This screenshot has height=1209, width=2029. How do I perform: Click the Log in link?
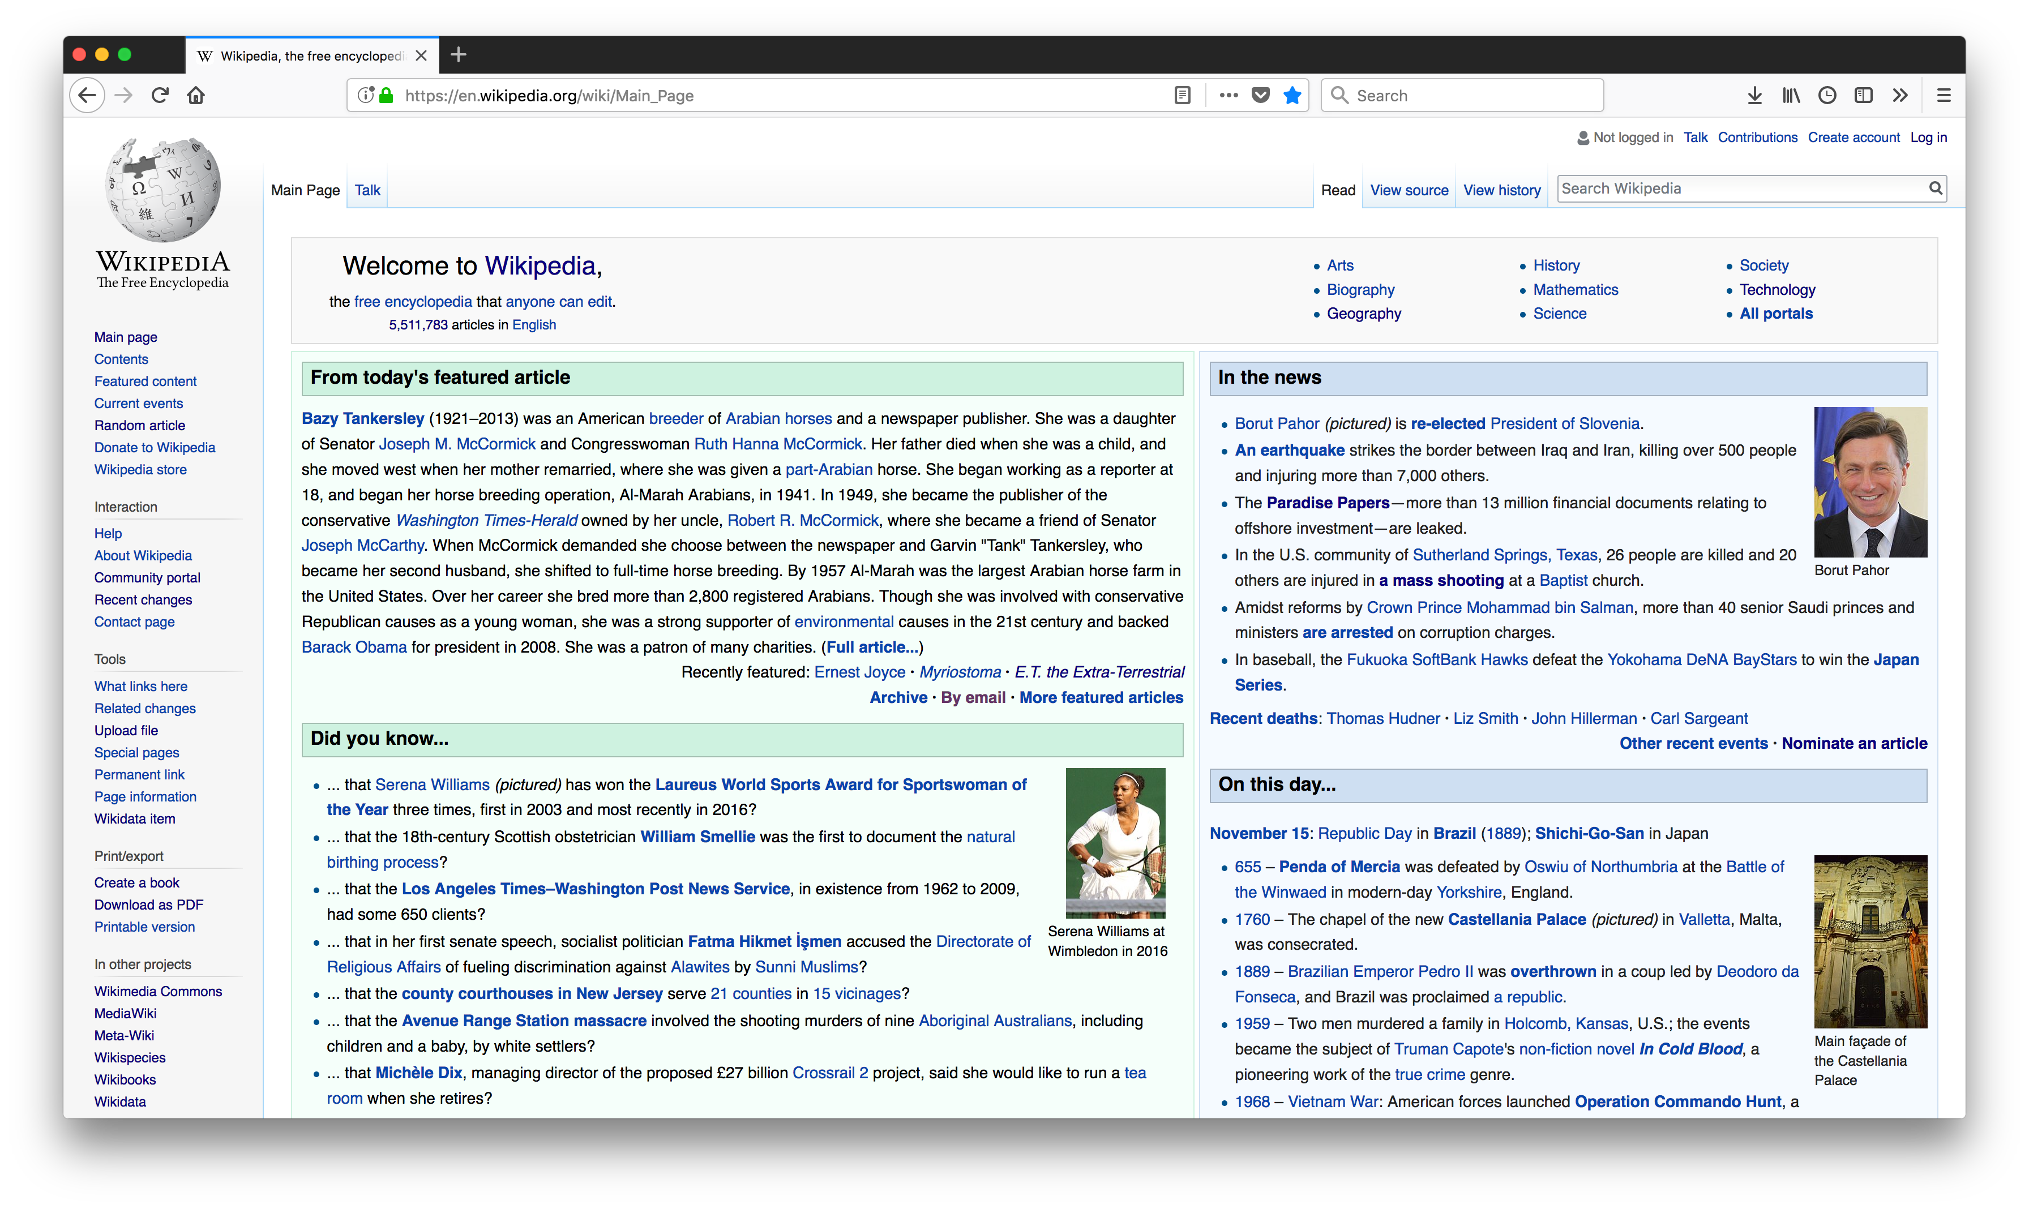(x=1928, y=138)
